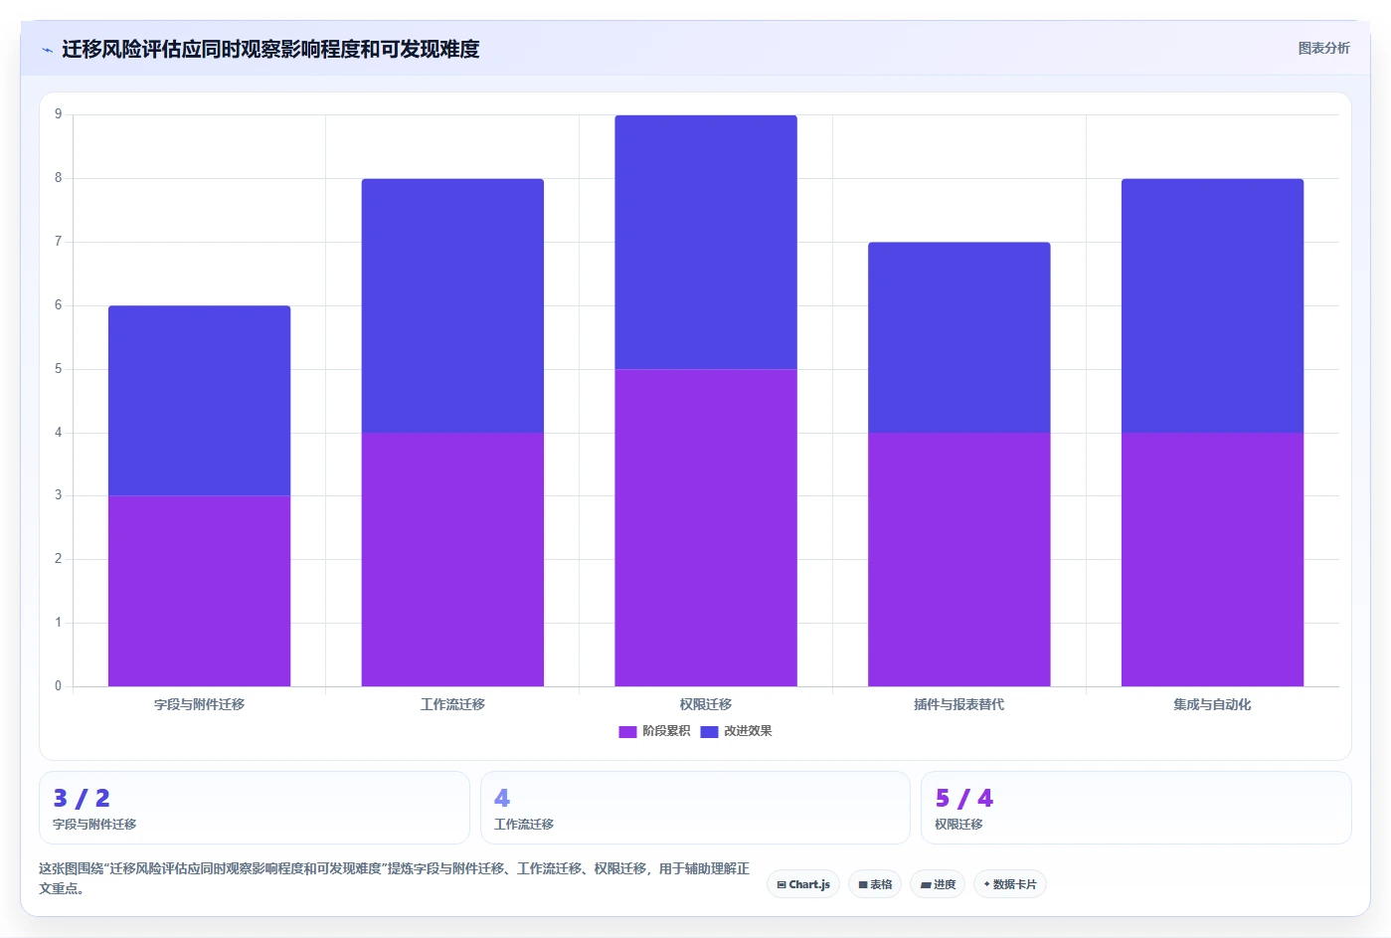Click purple bar segment for 字段与附件迁移
This screenshot has height=938, width=1391.
click(x=199, y=591)
